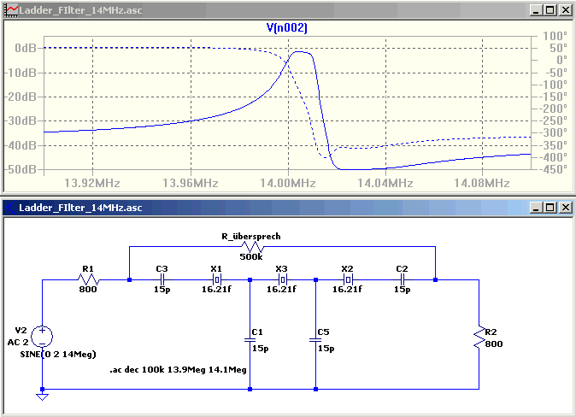Click the frequency axis label 14.00MHz
Image resolution: width=576 pixels, height=417 pixels.
(x=288, y=183)
